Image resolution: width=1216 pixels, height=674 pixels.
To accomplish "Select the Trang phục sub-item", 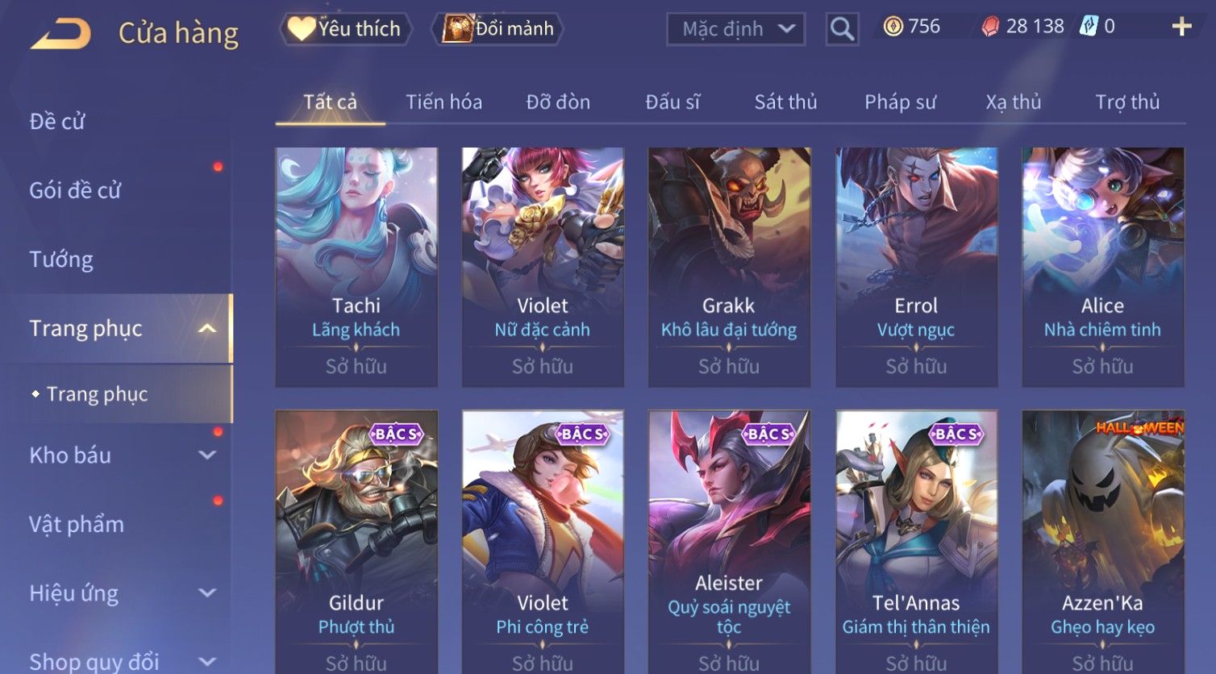I will [97, 394].
